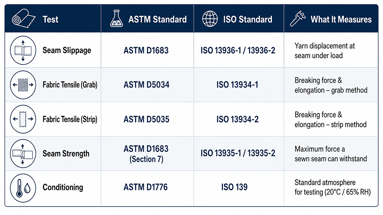Click the ISO 13936-1 / 13936-2 cell
This screenshot has height=215, width=383.
(x=239, y=50)
